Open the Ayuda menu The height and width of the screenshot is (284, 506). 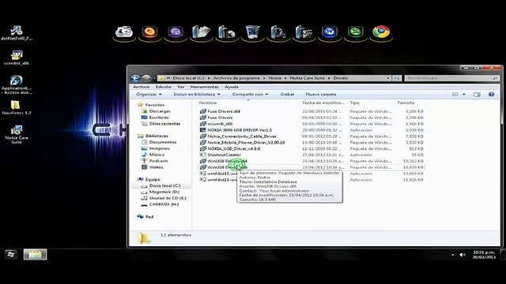point(232,87)
